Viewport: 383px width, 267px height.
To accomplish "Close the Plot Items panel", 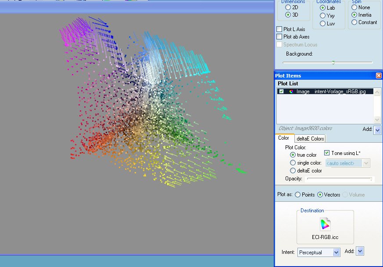I will (x=379, y=76).
